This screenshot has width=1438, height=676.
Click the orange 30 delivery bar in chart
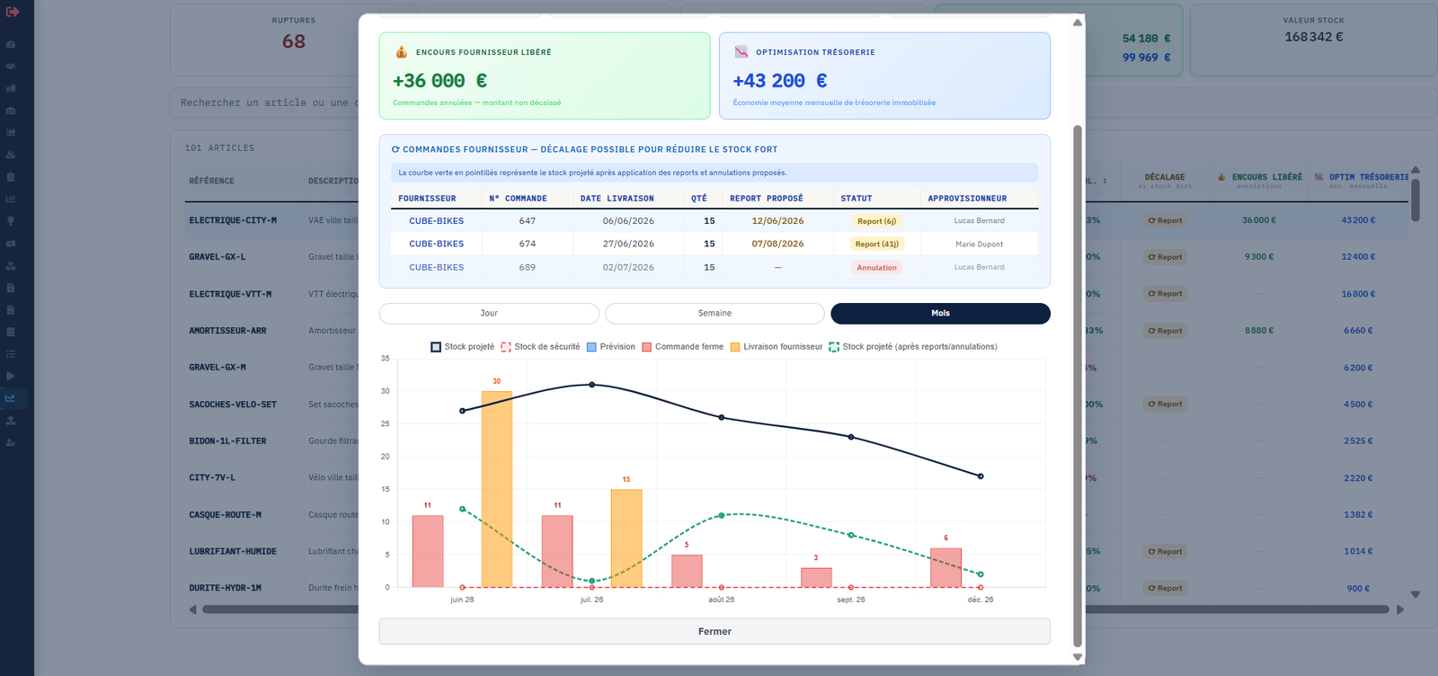(497, 489)
